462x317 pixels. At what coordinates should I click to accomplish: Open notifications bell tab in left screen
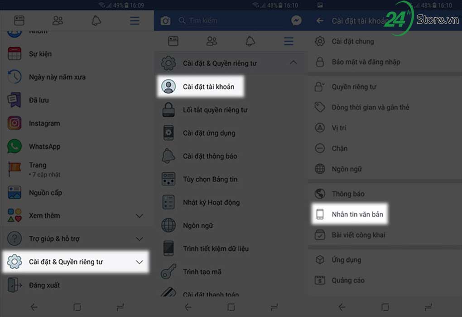96,21
